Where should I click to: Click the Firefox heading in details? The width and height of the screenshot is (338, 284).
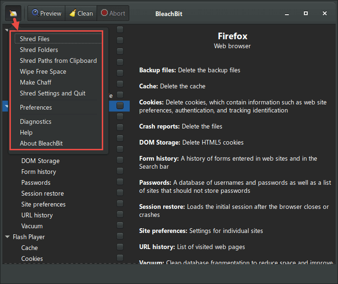tap(232, 36)
